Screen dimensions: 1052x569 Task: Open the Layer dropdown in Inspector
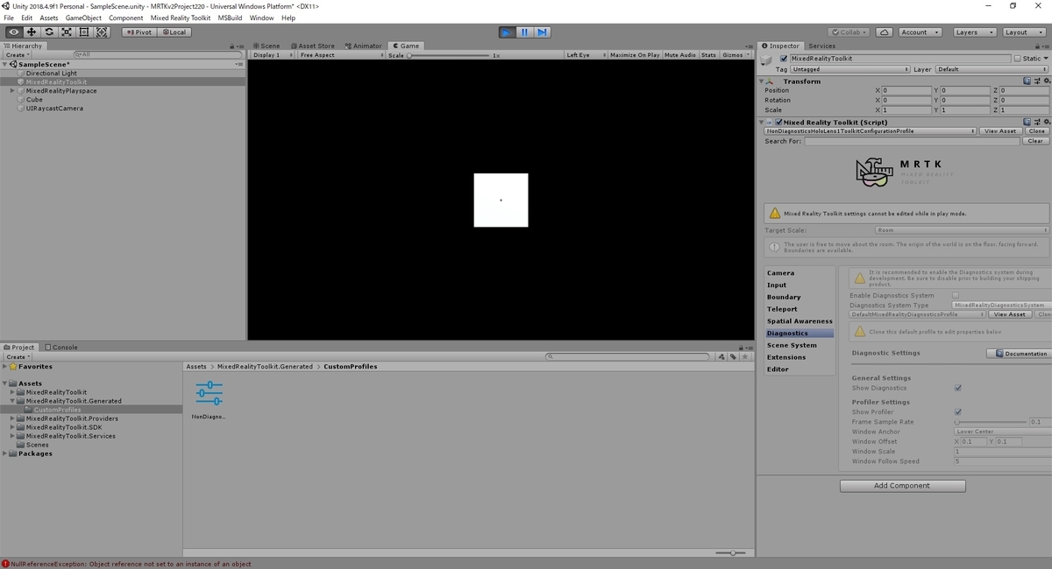(992, 69)
